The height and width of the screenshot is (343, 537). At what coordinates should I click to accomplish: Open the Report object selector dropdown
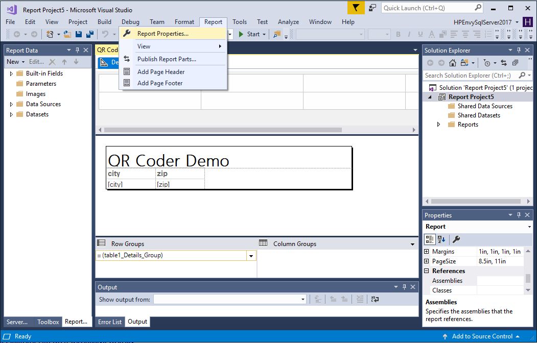529,227
